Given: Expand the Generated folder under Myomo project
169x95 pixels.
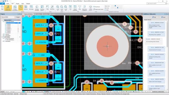Looking at the screenshot, I should click(3, 36).
